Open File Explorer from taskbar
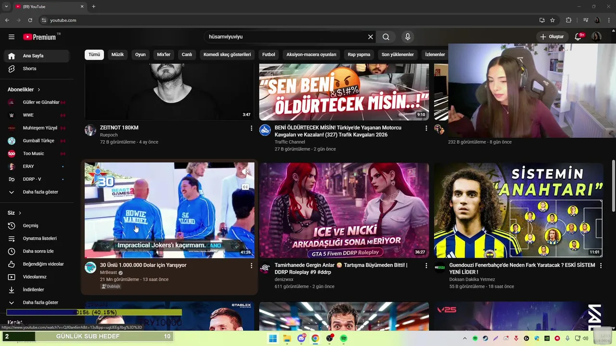 287,338
